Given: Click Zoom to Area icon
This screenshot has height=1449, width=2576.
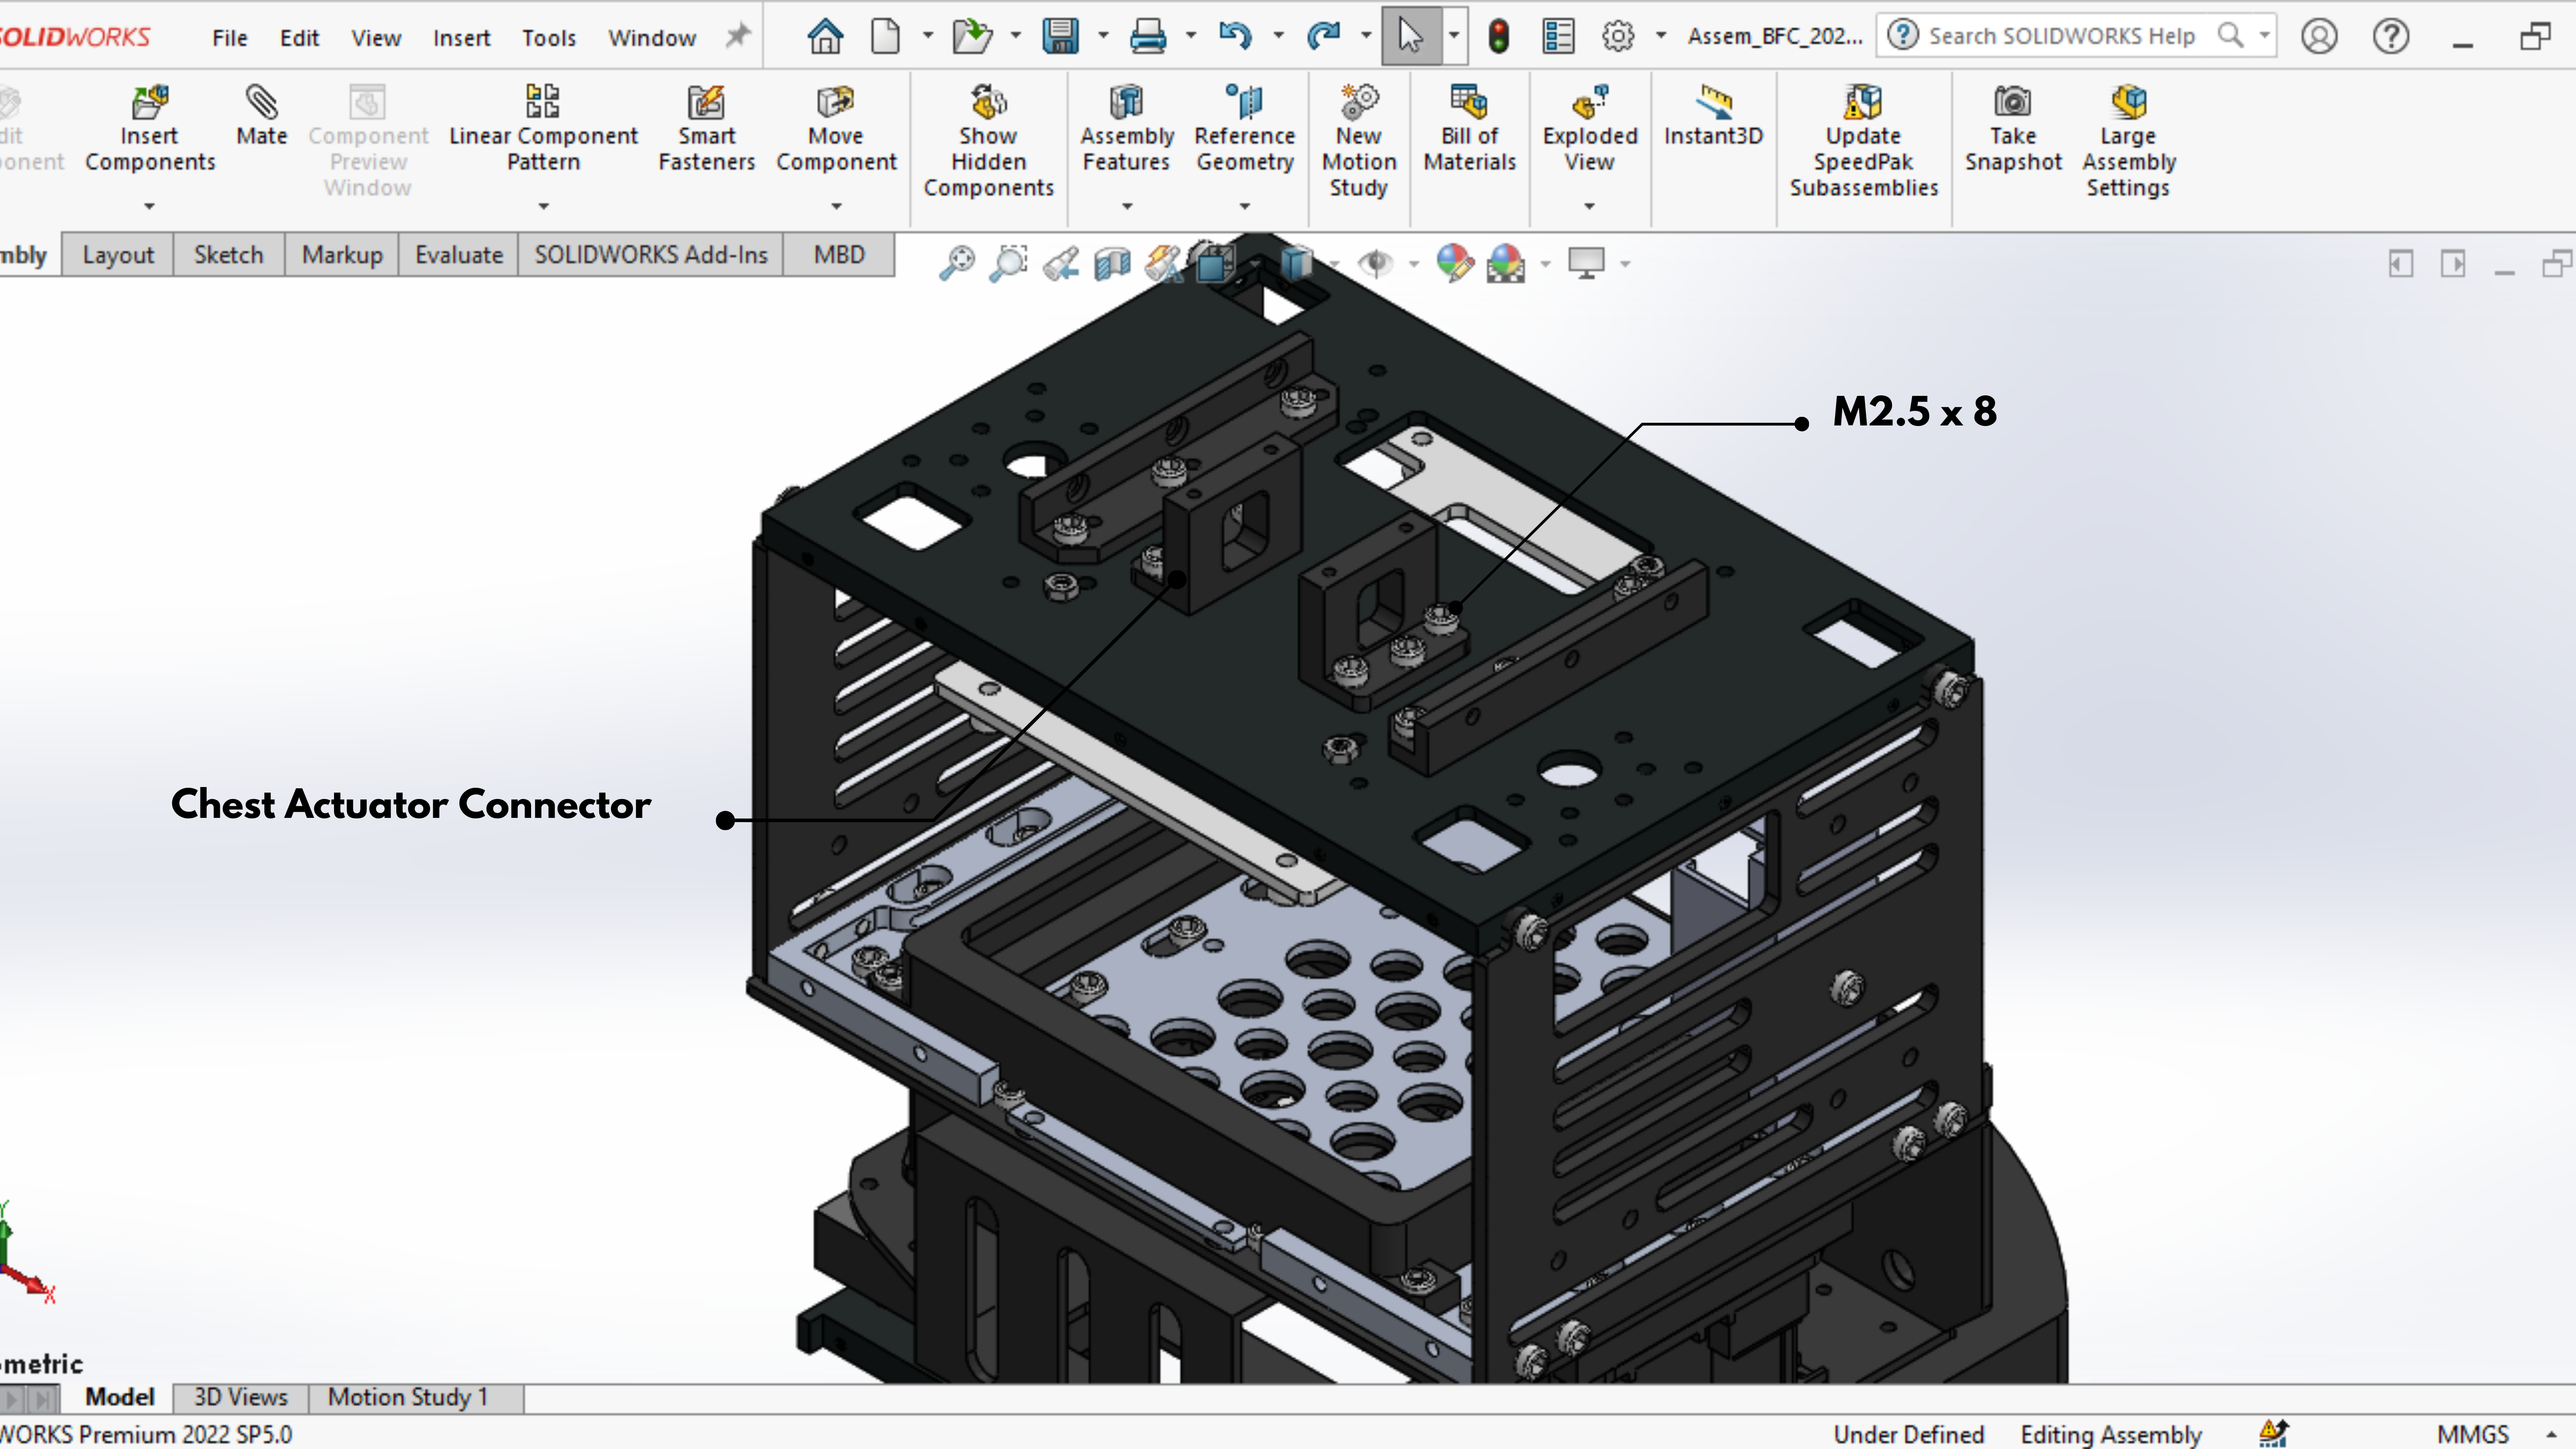Looking at the screenshot, I should [1009, 263].
